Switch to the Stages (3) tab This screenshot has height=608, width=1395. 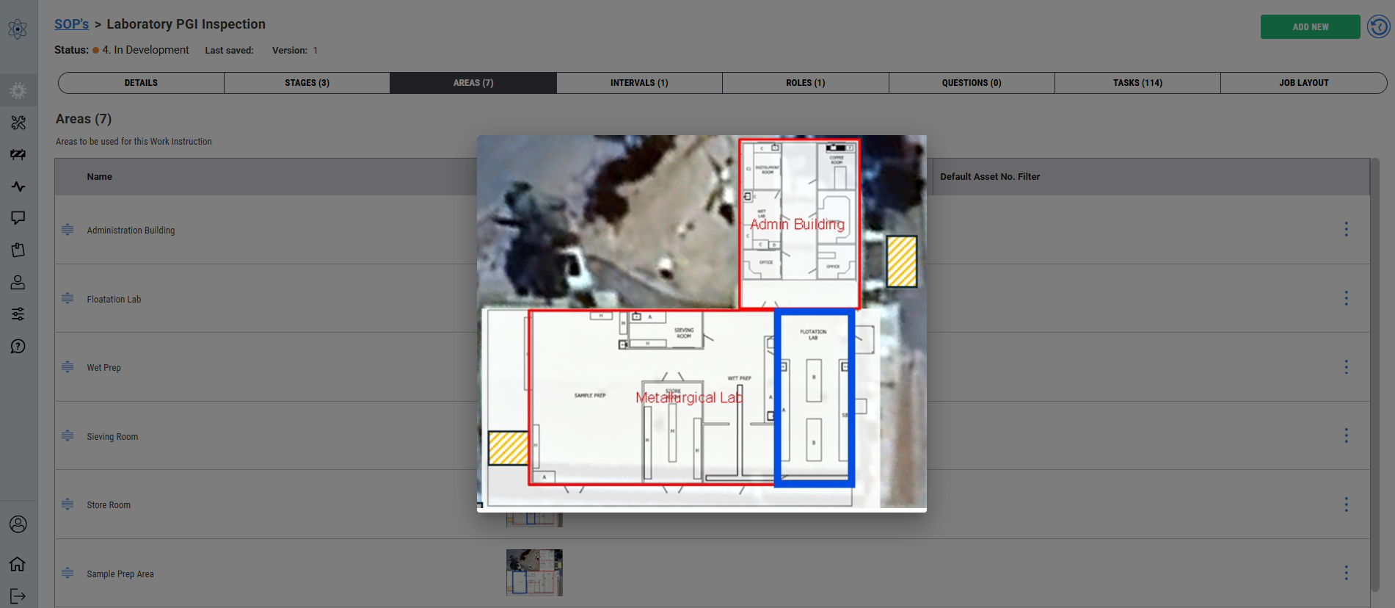(x=307, y=83)
